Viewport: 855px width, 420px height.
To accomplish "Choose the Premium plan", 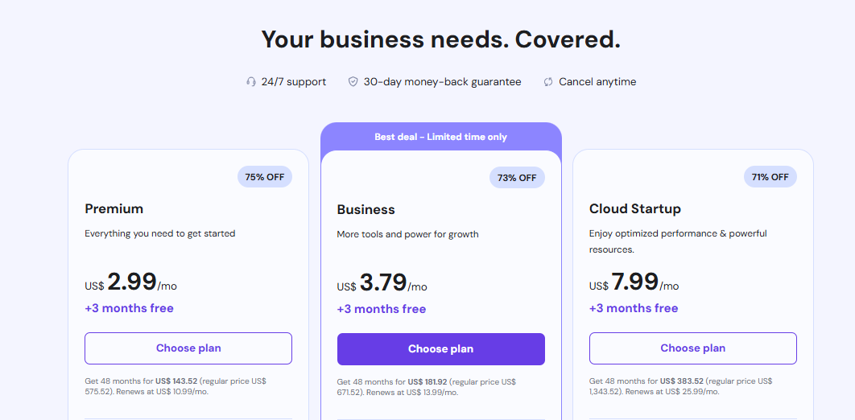I will [188, 348].
